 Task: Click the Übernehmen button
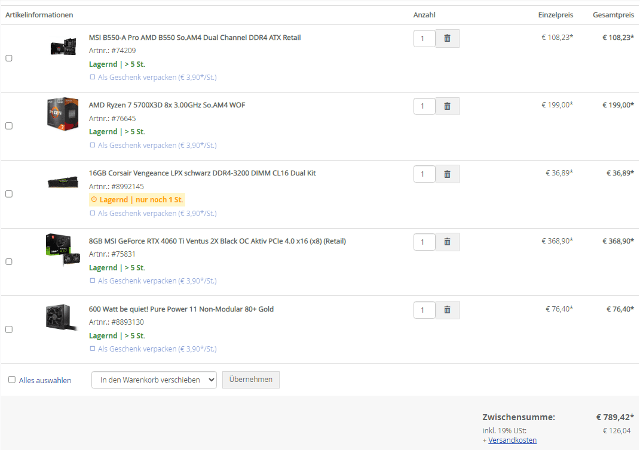[x=250, y=380]
